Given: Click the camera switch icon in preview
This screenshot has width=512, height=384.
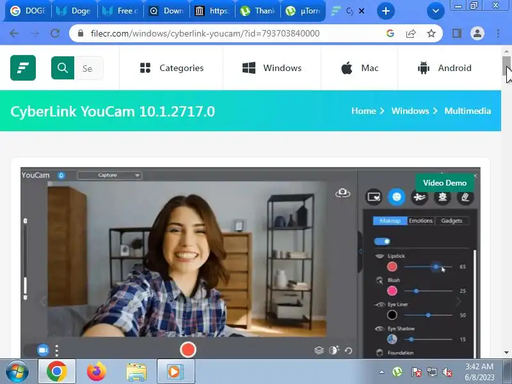Looking at the screenshot, I should [x=342, y=193].
